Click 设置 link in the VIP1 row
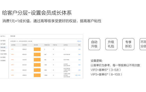Screen dimensions: 146x92 click(x=79, y=49)
